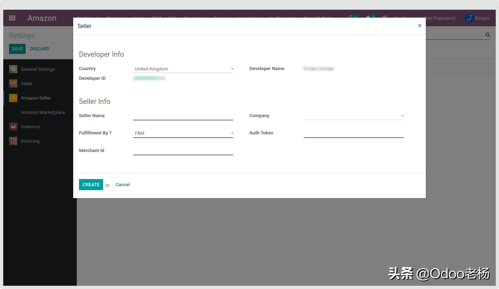Click the settings search magnifier icon

click(487, 35)
